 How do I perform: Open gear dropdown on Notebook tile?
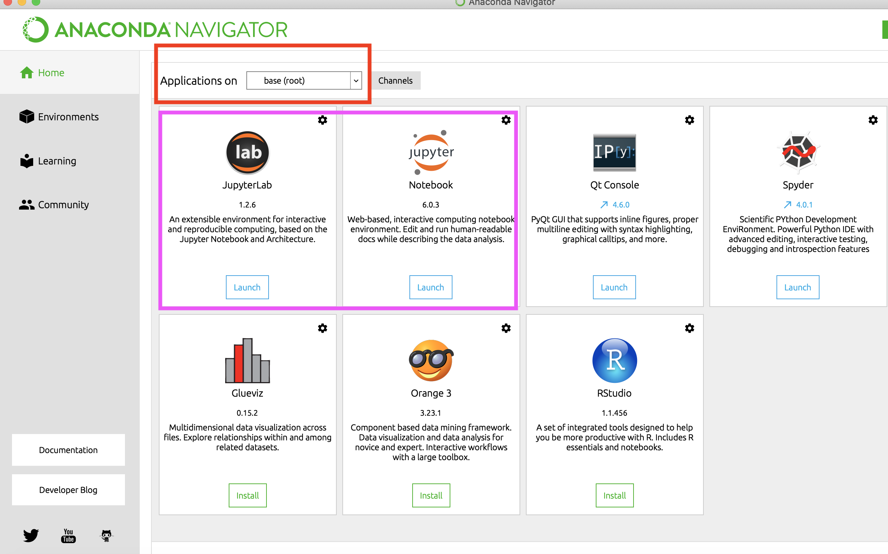coord(506,120)
